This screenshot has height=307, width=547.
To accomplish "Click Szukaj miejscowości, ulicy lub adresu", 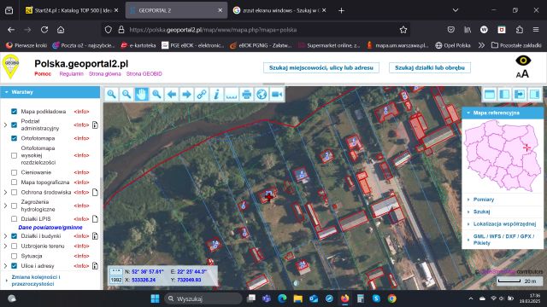I will pos(321,68).
